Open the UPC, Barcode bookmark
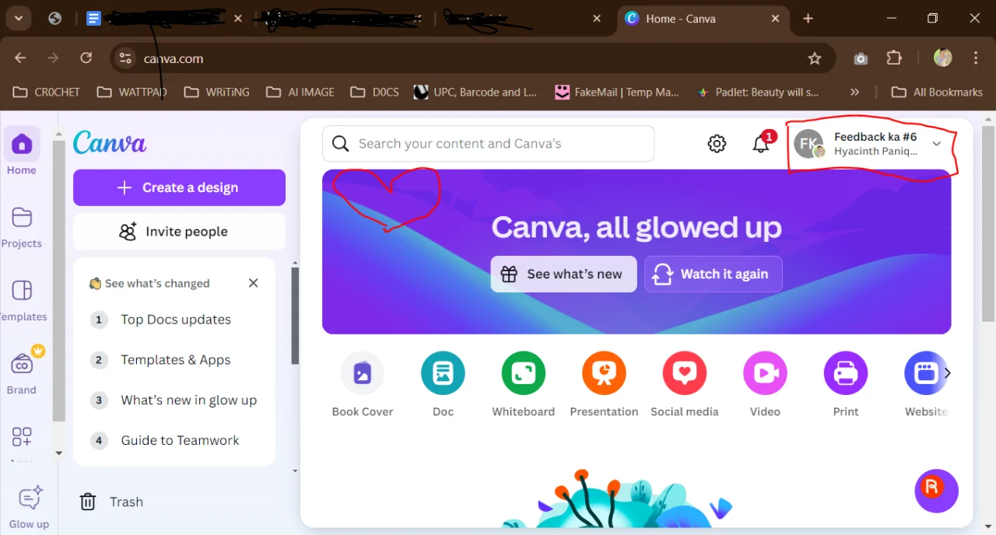The image size is (996, 535). pyautogui.click(x=475, y=92)
